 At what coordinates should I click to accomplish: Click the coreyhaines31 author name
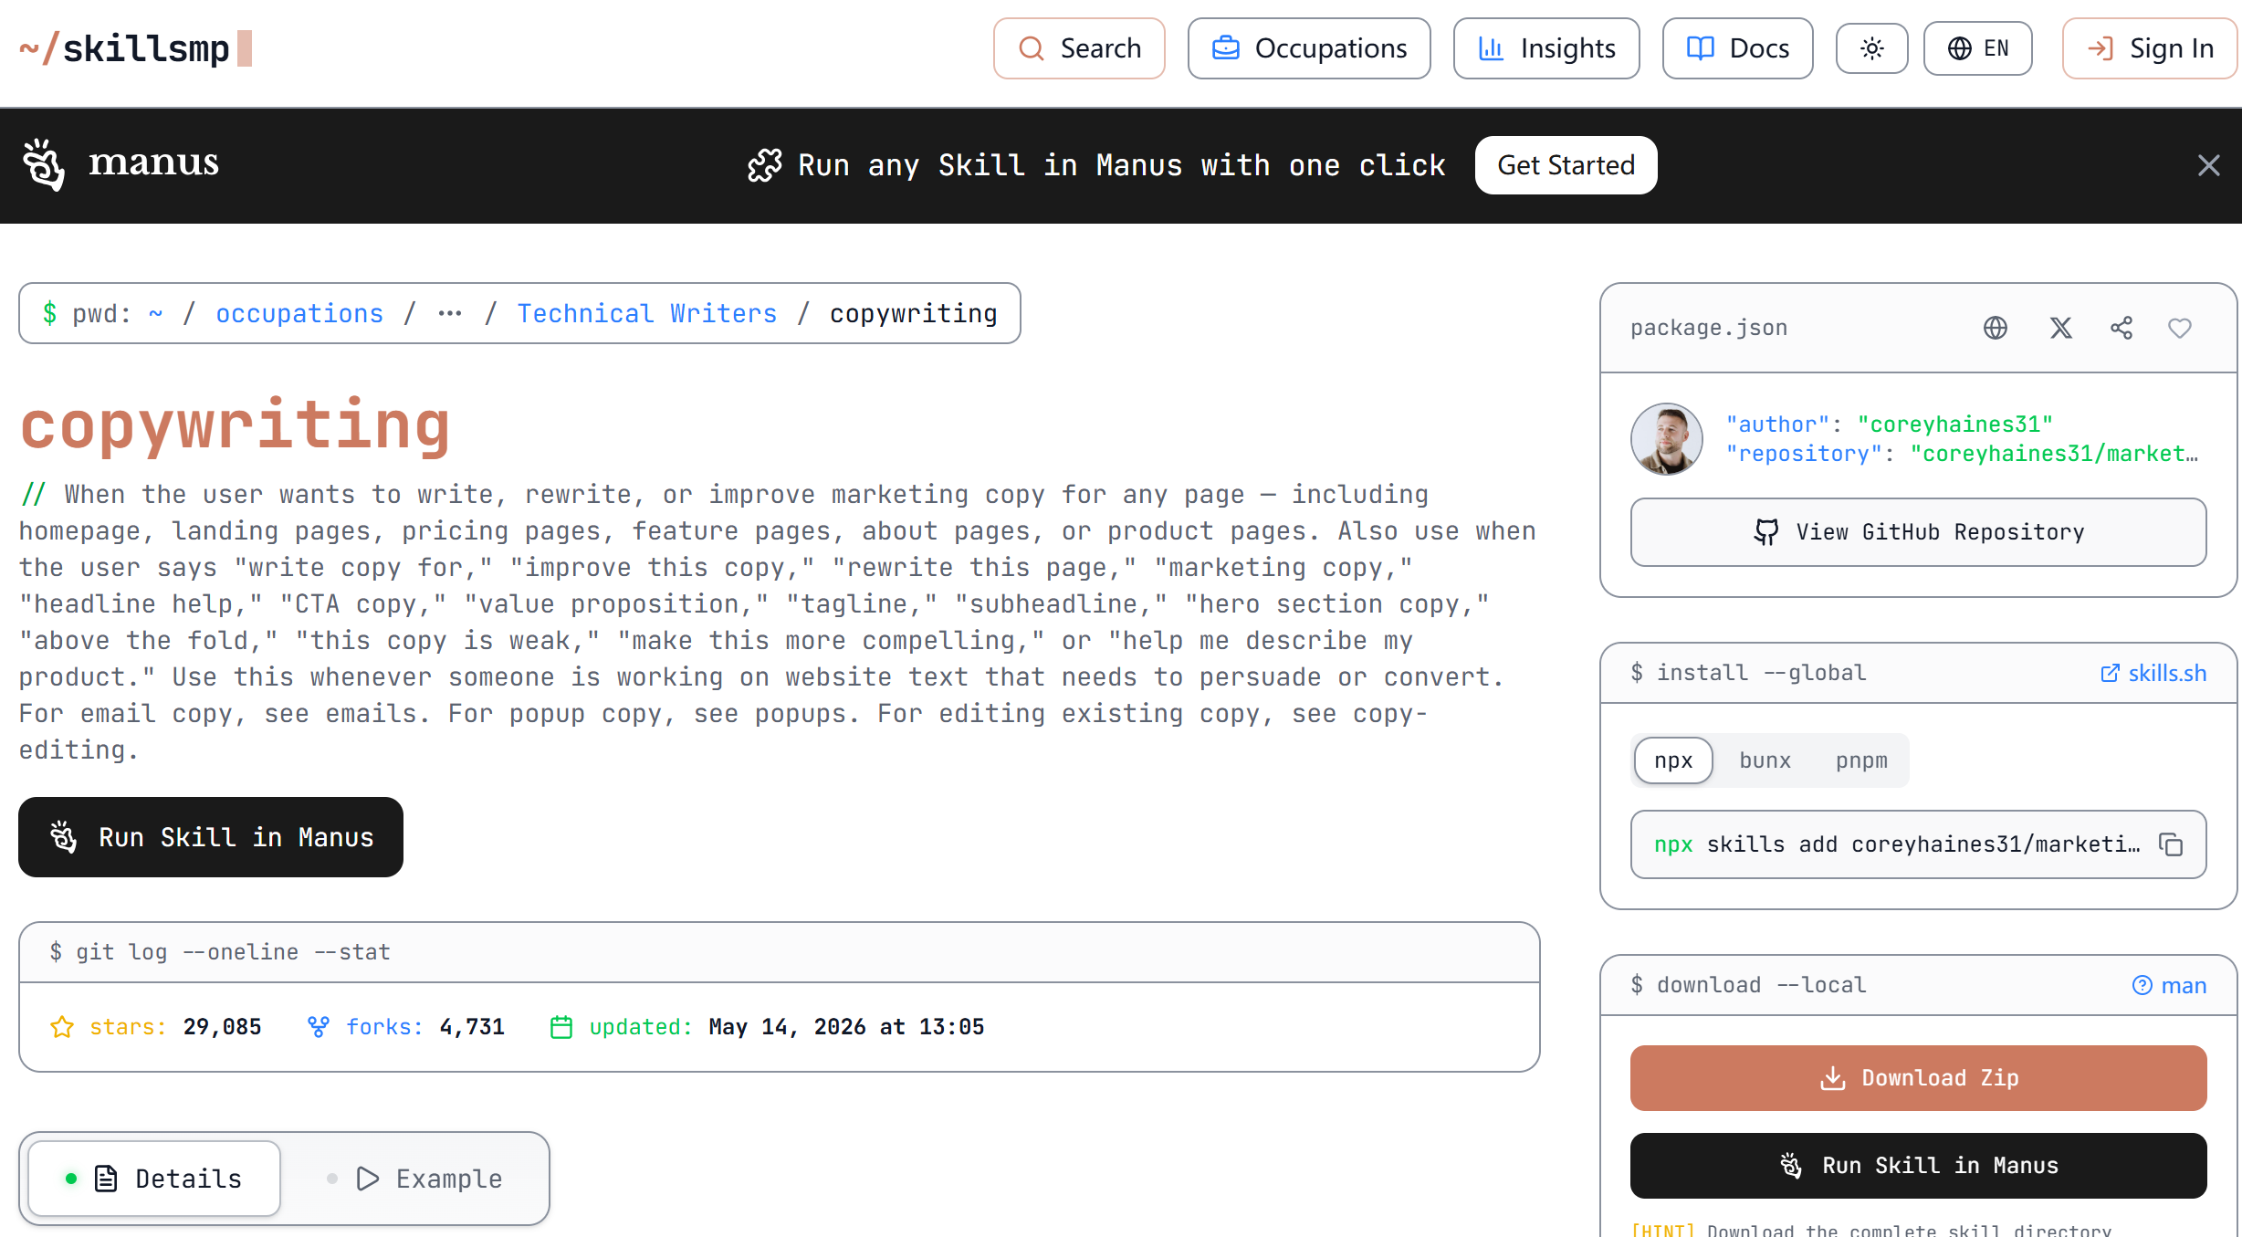[1955, 425]
